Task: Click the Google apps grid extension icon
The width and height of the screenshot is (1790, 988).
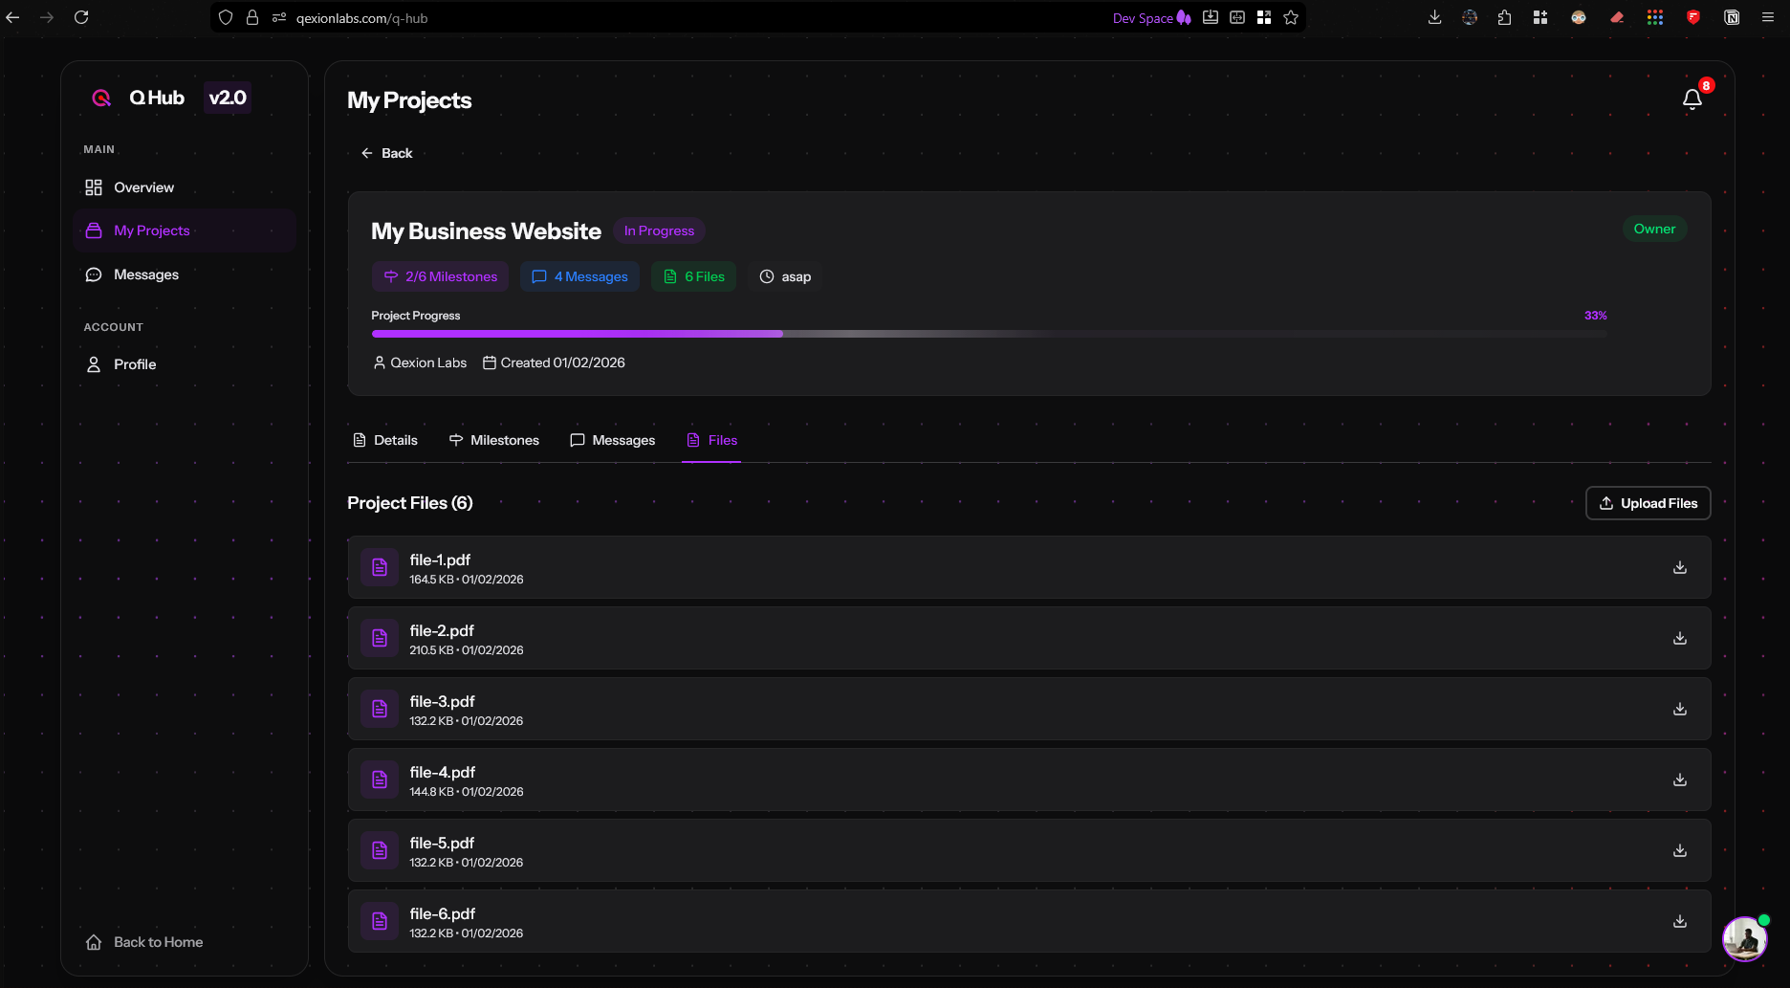Action: [x=1655, y=17]
